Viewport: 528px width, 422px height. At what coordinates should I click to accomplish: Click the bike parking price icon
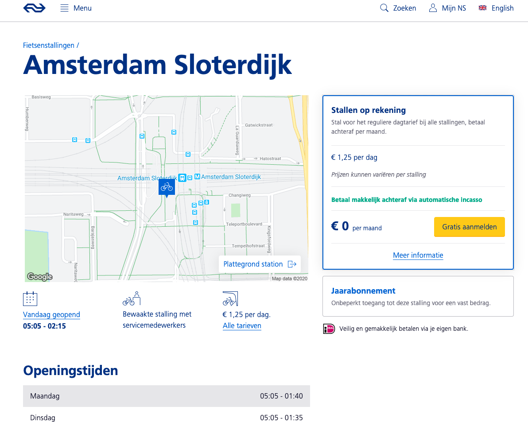[x=230, y=298]
